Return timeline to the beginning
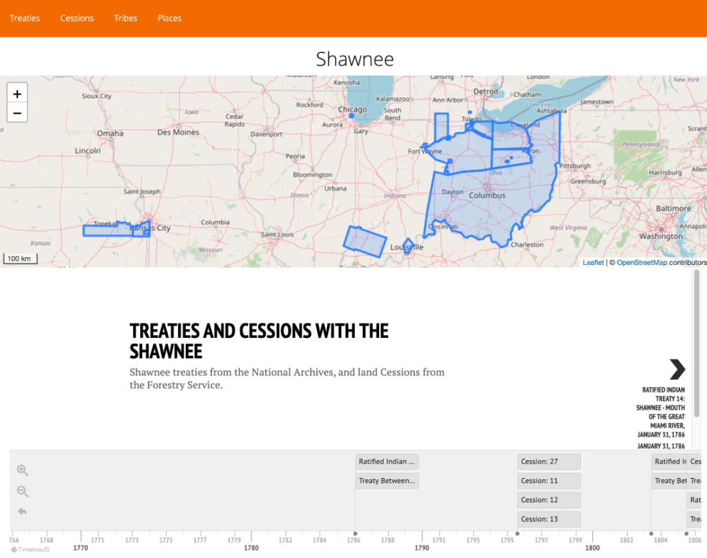The width and height of the screenshot is (707, 558). click(22, 511)
